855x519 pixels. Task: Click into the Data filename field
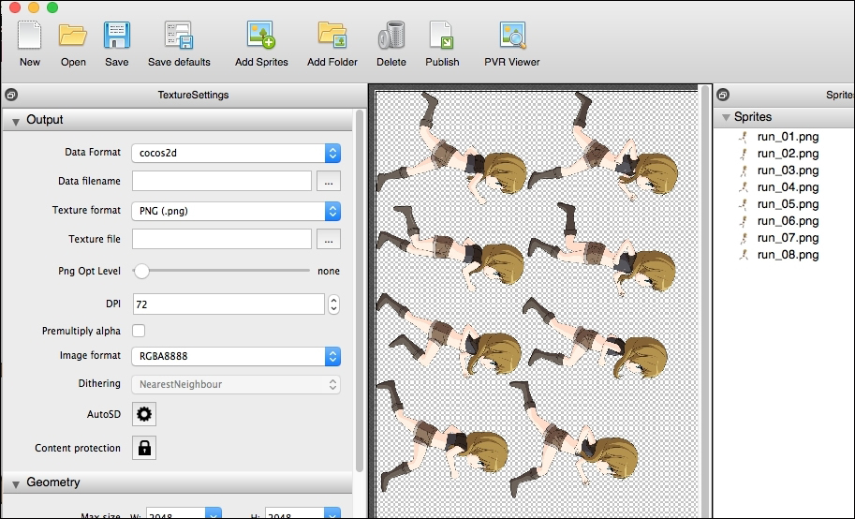222,181
